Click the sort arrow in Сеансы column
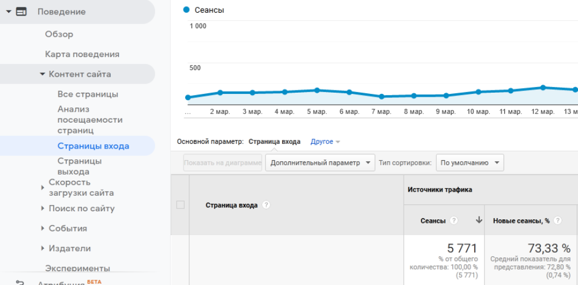The height and width of the screenshot is (285, 578). click(479, 221)
